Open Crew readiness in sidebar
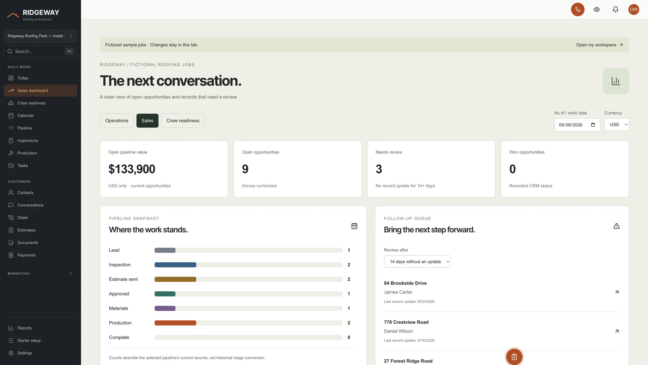The width and height of the screenshot is (648, 365). click(40, 103)
